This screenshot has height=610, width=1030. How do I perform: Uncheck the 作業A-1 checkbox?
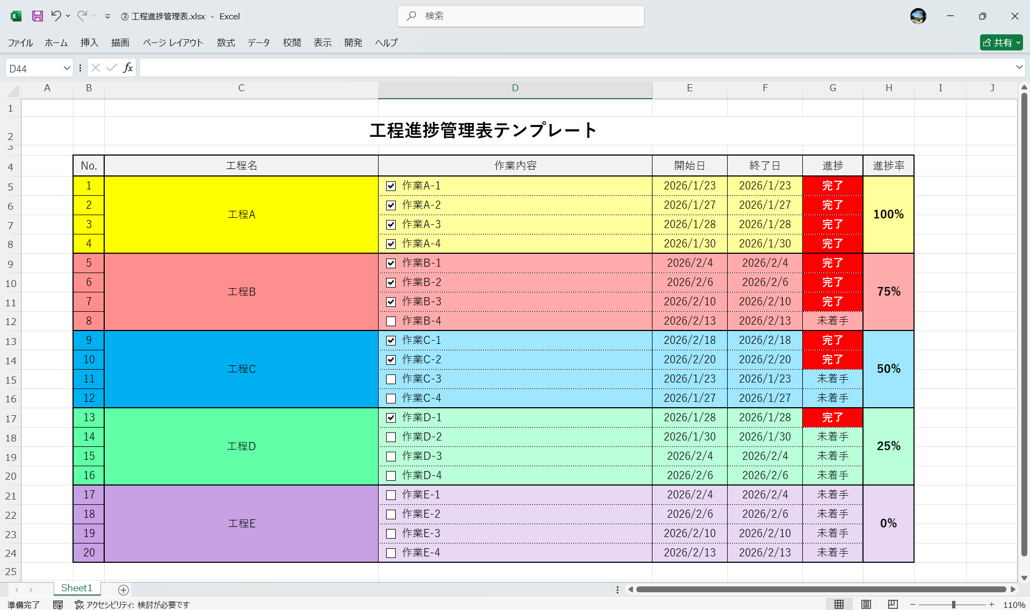coord(390,186)
